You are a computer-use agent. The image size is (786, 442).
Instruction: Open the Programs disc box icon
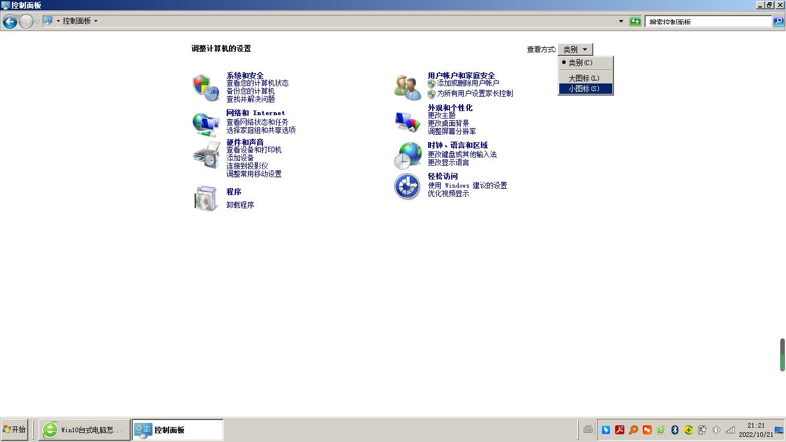(206, 199)
